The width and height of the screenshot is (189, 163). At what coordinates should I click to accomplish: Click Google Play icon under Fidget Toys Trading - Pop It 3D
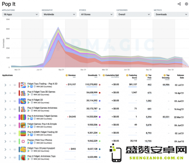click(x=29, y=86)
